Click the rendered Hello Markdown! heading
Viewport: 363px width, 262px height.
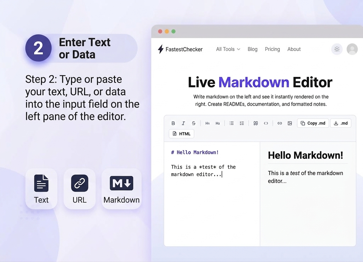click(x=305, y=155)
